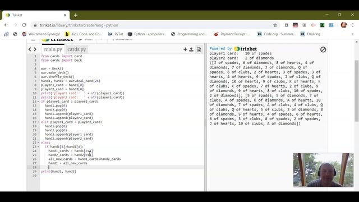Open the Payment Receipt bookmark
The image size is (359, 202).
tap(232, 34)
